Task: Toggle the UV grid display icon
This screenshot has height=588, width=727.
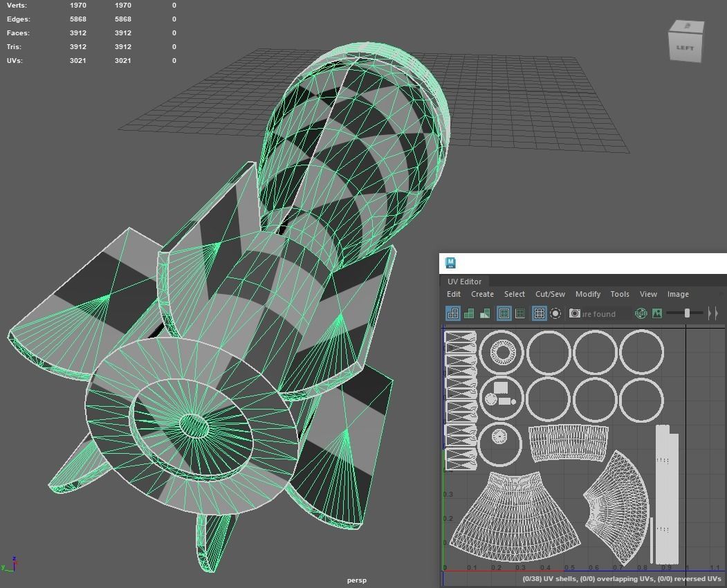Action: (540, 313)
